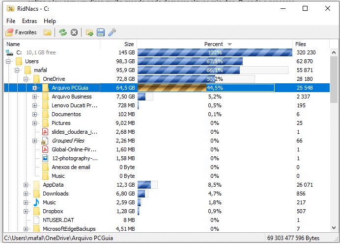Open the File menu
This screenshot has width=340, height=244.
(11, 21)
